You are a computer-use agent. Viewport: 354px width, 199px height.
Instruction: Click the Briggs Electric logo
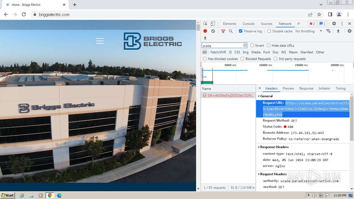point(153,41)
